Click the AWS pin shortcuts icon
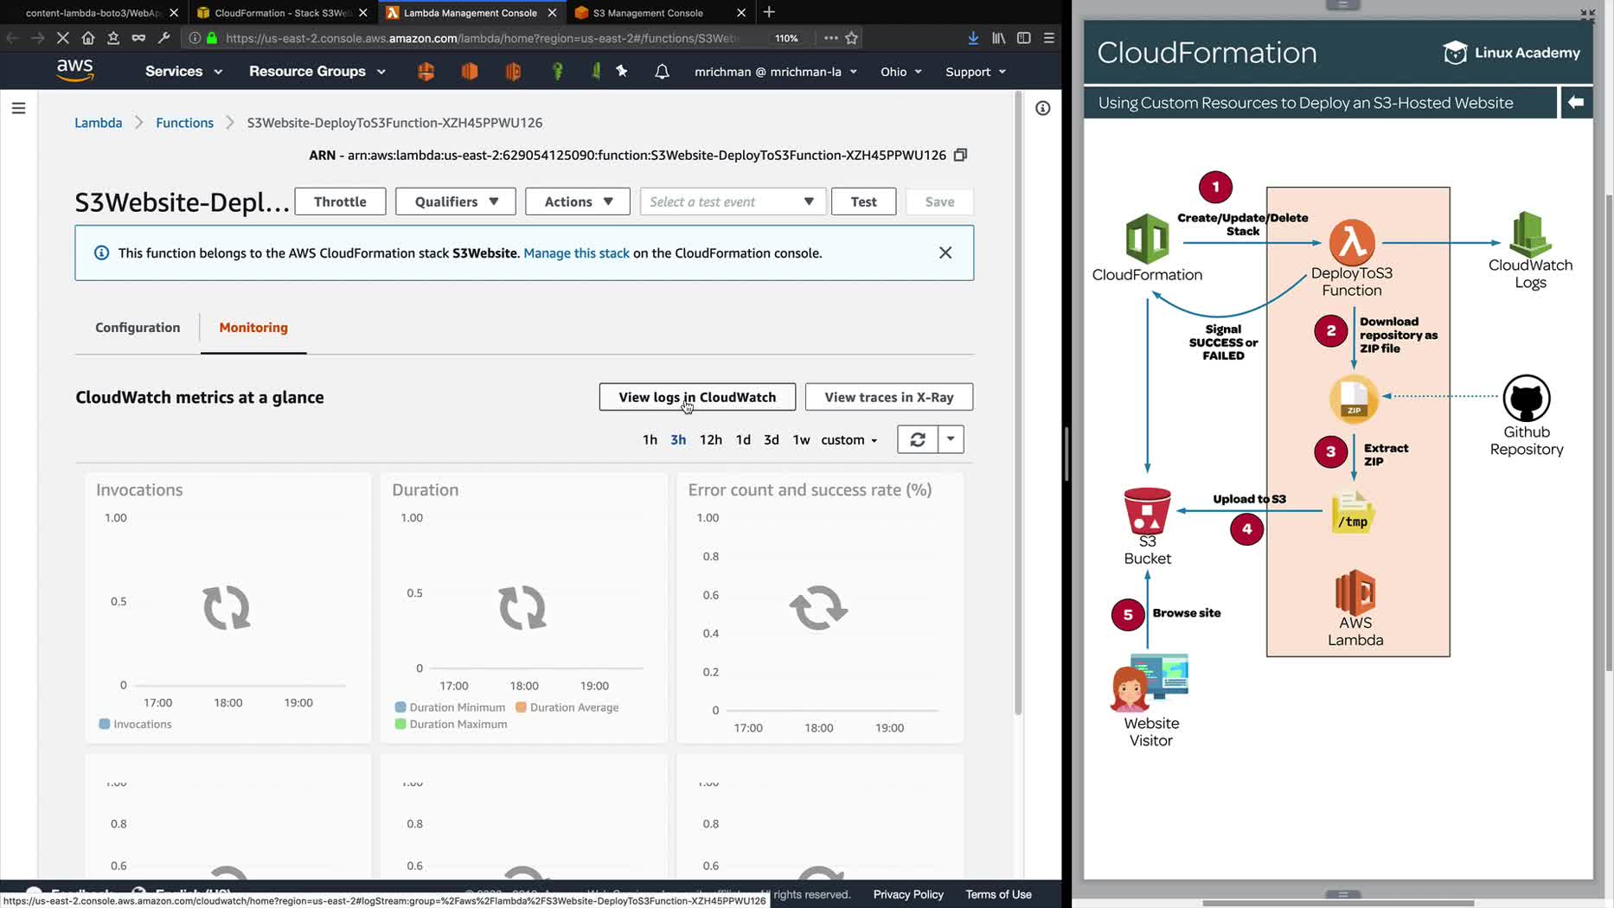This screenshot has height=908, width=1614. (x=622, y=71)
